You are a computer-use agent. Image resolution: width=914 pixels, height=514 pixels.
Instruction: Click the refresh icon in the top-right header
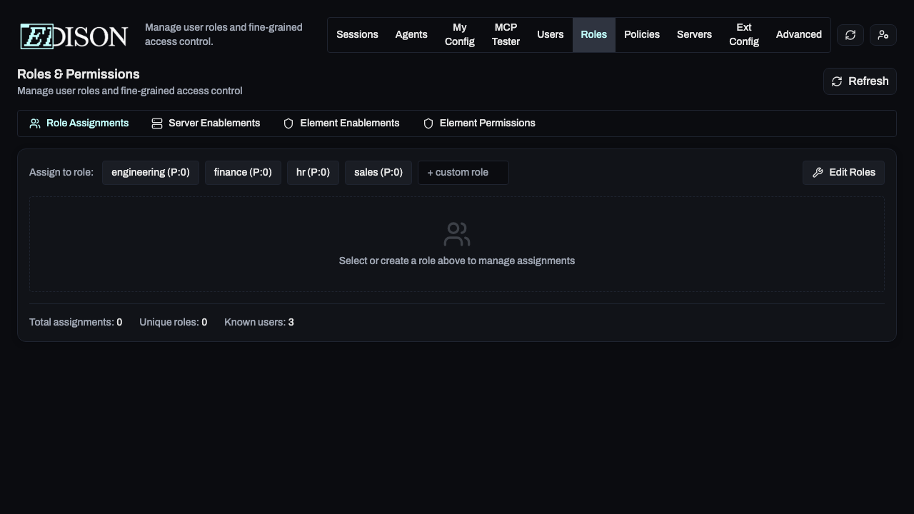(x=850, y=34)
